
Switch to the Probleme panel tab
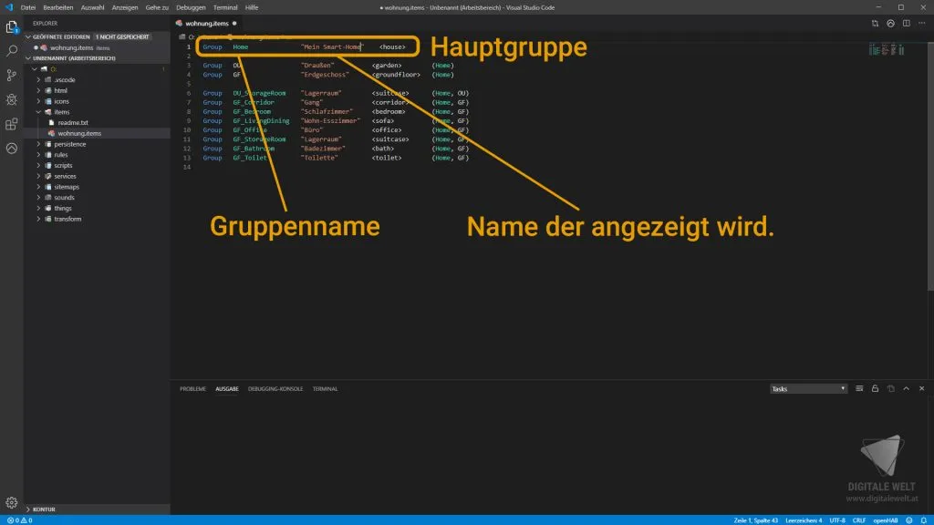[192, 388]
